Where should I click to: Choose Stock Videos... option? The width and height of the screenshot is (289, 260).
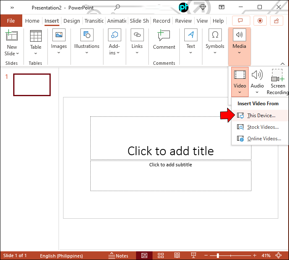[x=260, y=127]
